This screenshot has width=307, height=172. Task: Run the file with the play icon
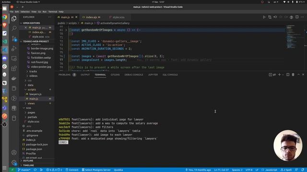pyautogui.click(x=264, y=17)
